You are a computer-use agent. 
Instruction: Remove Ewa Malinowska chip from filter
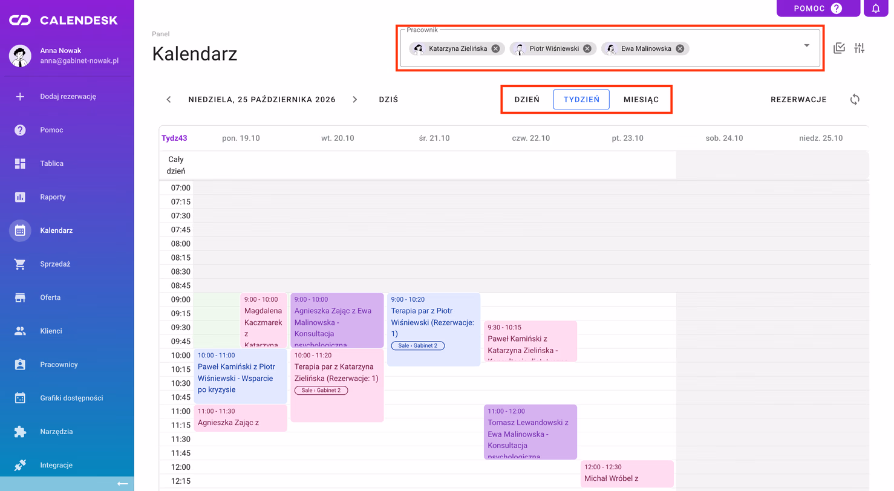(x=680, y=48)
